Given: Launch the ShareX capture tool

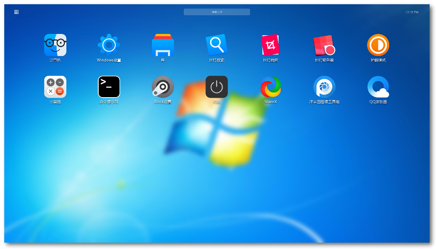Looking at the screenshot, I should (x=271, y=87).
